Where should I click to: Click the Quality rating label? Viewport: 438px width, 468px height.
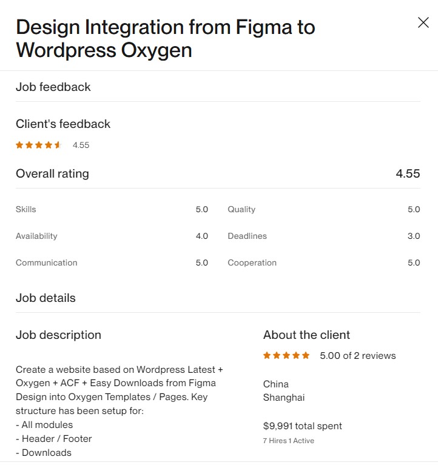[x=241, y=209]
